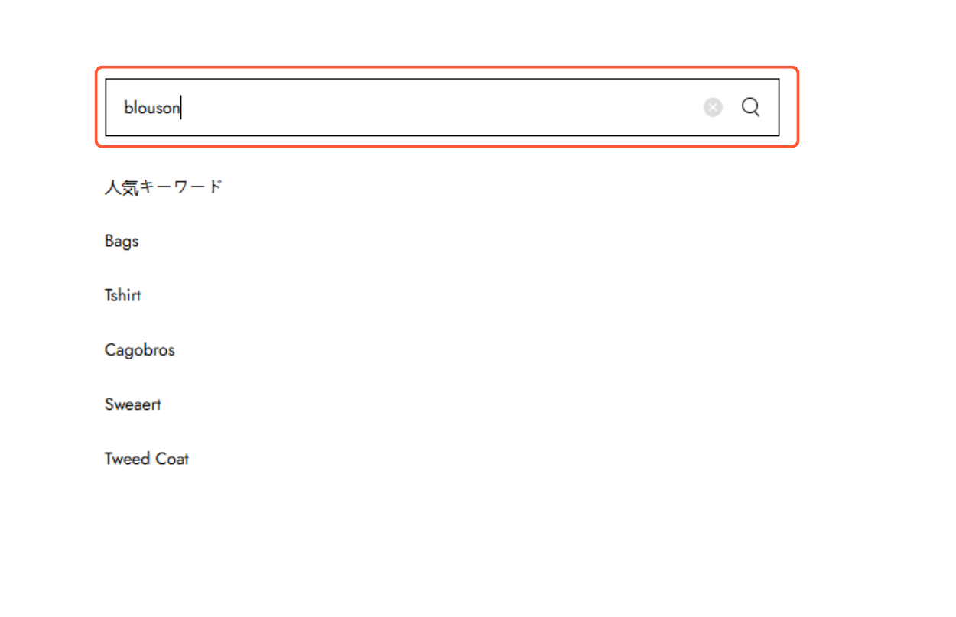The image size is (956, 617).
Task: Go to Bags search results
Action: click(x=122, y=242)
